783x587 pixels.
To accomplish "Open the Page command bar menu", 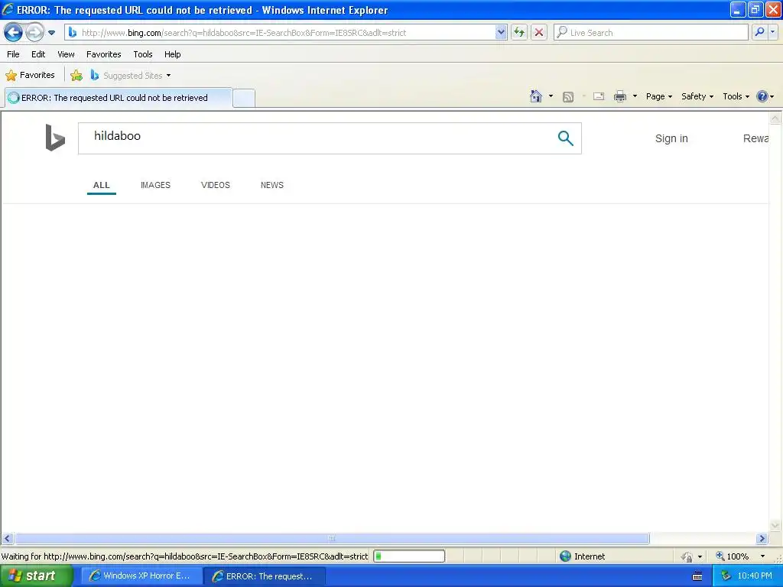I will click(658, 96).
